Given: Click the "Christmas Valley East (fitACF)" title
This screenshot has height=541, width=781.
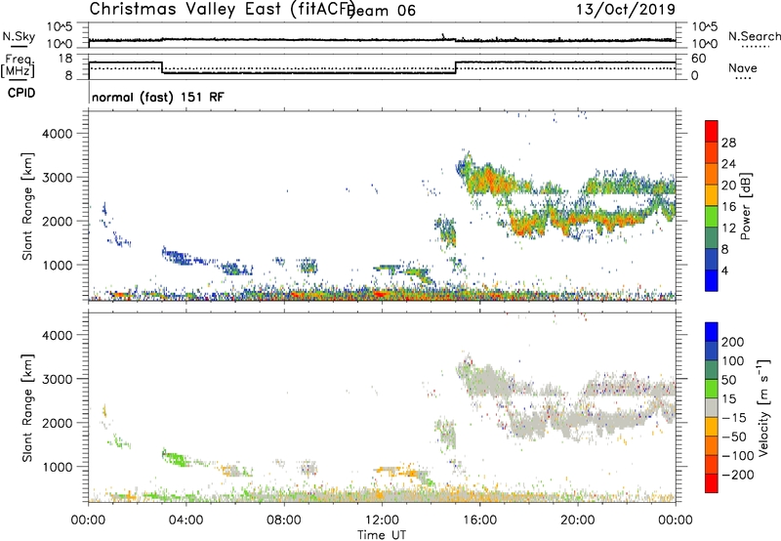Looking at the screenshot, I should [222, 9].
